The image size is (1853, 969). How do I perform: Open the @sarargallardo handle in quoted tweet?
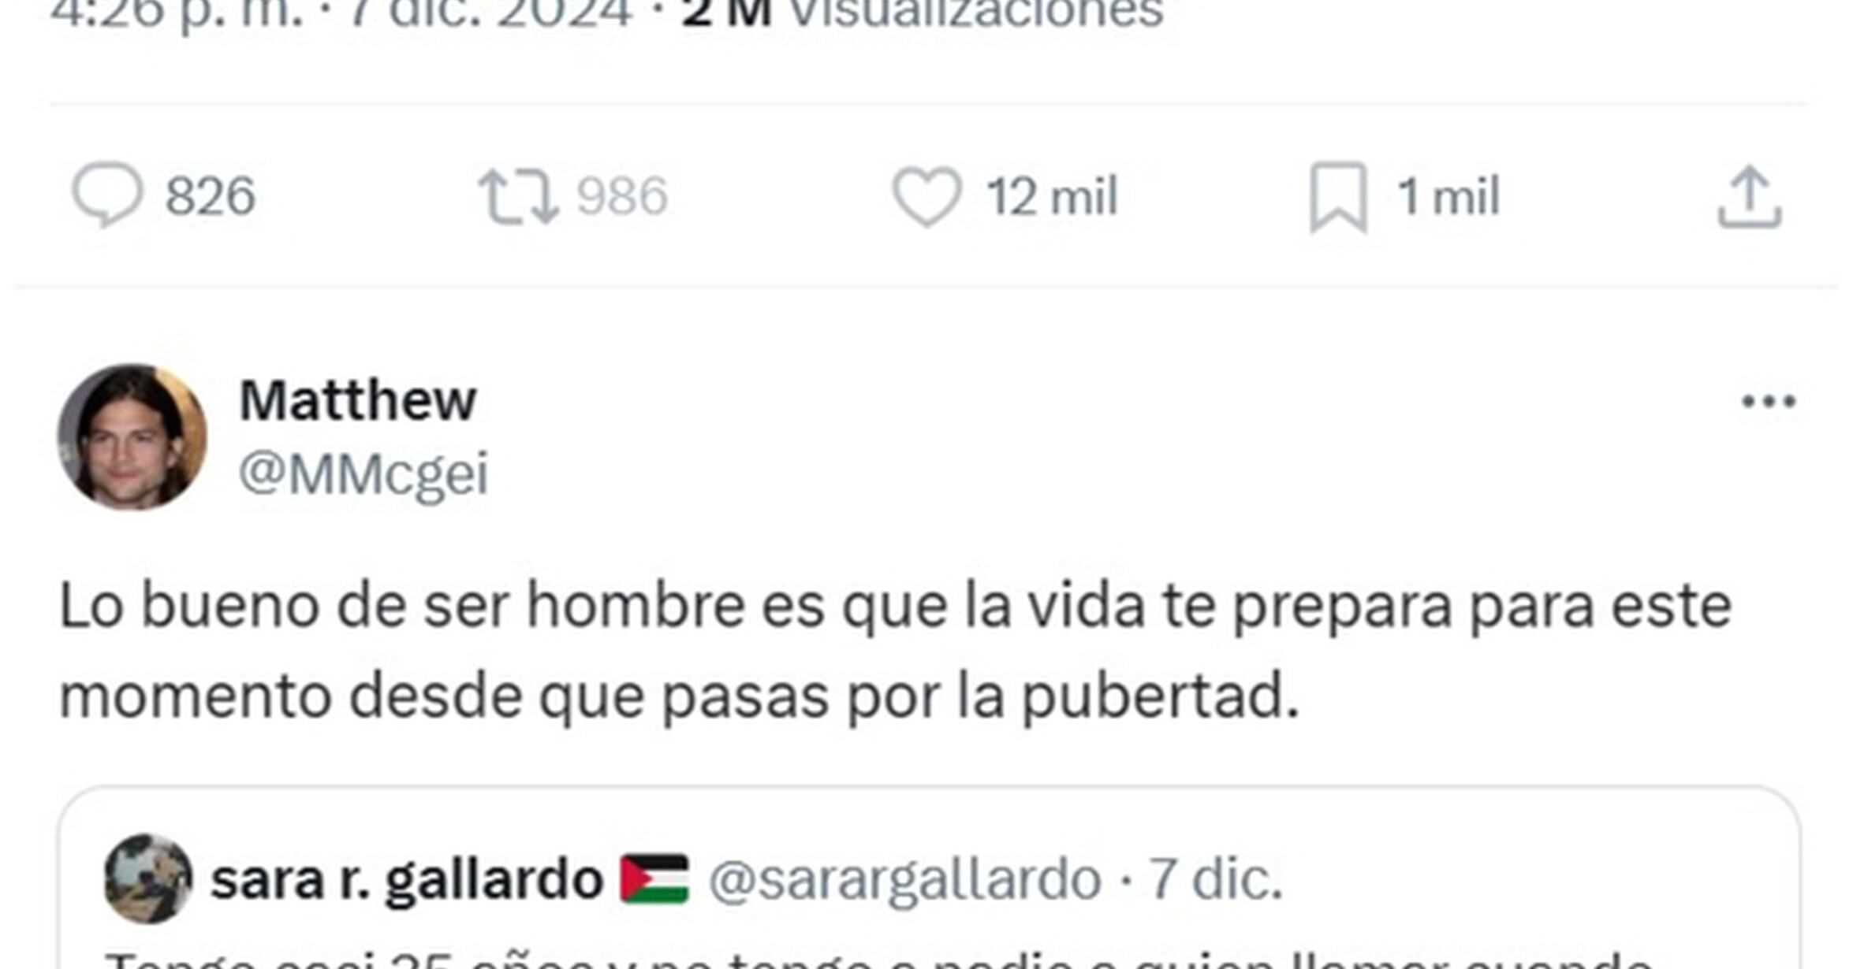coord(904,880)
